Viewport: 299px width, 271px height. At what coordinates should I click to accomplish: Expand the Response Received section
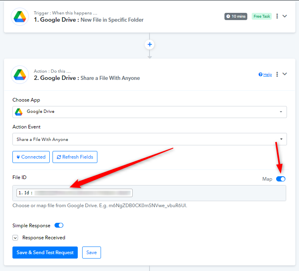tap(15, 238)
